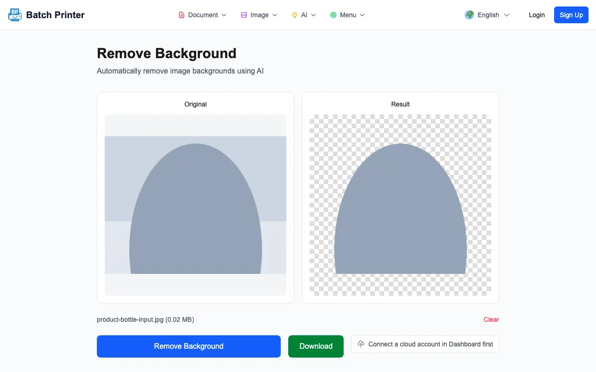The image size is (596, 372).
Task: Click the blue Remove Background button
Action: click(189, 346)
